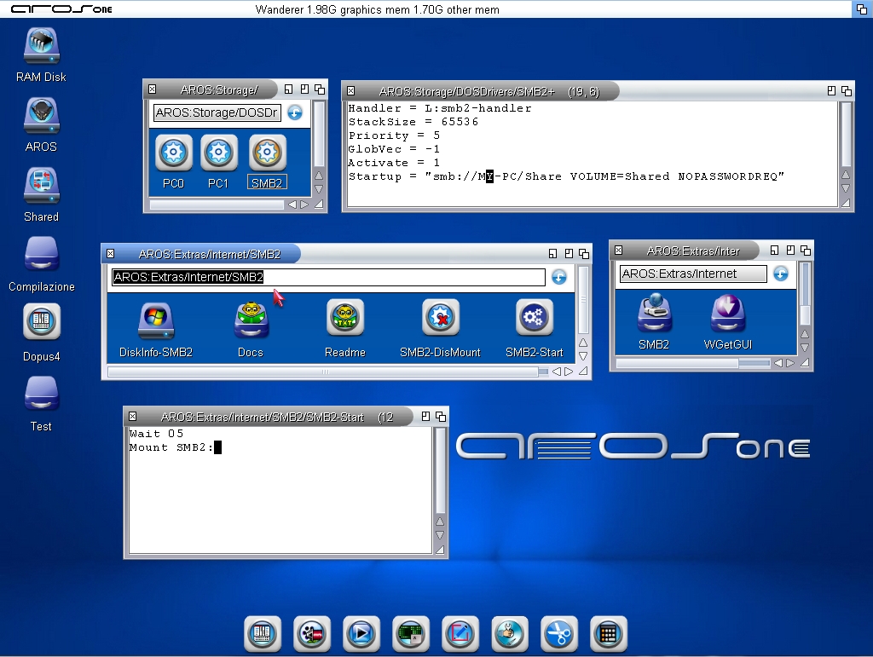
Task: Click the 'GlobVec = -1' line
Action: tap(394, 149)
